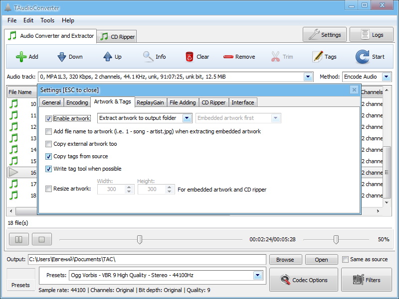Open the File menu
Image resolution: width=399 pixels, height=299 pixels.
[12, 20]
